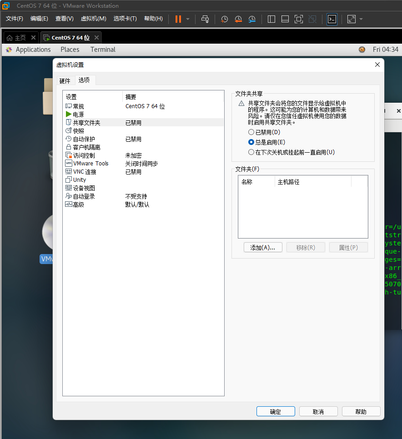Click the 主机路径 column header
The image size is (402, 439).
click(x=313, y=182)
